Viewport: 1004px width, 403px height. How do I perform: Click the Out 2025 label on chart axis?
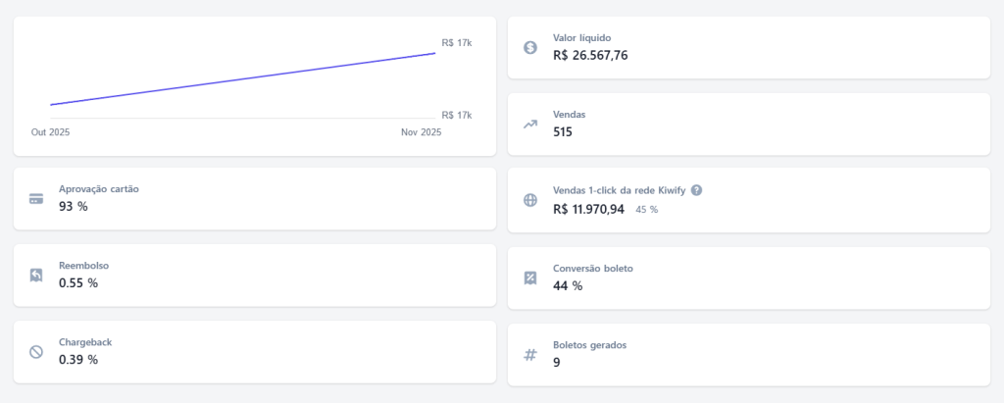[x=50, y=132]
